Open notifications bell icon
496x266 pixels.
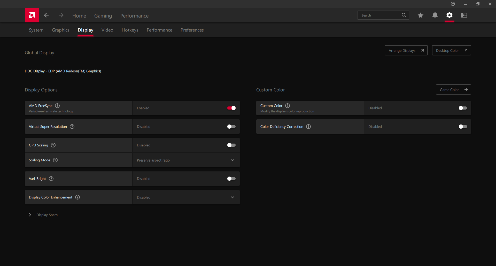pos(435,15)
